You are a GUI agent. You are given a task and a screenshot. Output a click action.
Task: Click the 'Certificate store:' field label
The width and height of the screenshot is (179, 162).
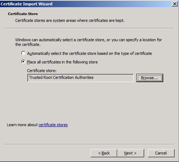pyautogui.click(x=42, y=71)
